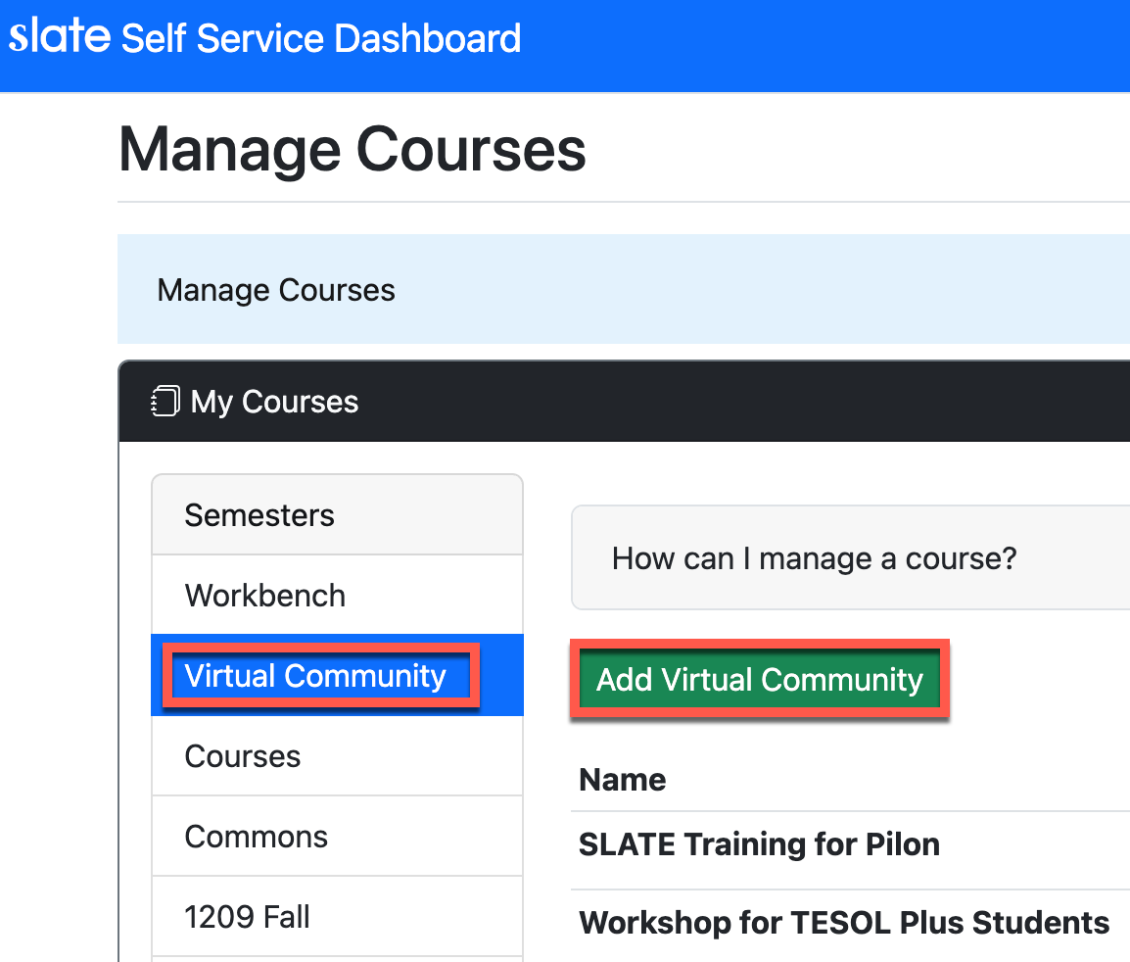The height and width of the screenshot is (962, 1130).
Task: Open the Courses sidebar item
Action: pos(242,755)
